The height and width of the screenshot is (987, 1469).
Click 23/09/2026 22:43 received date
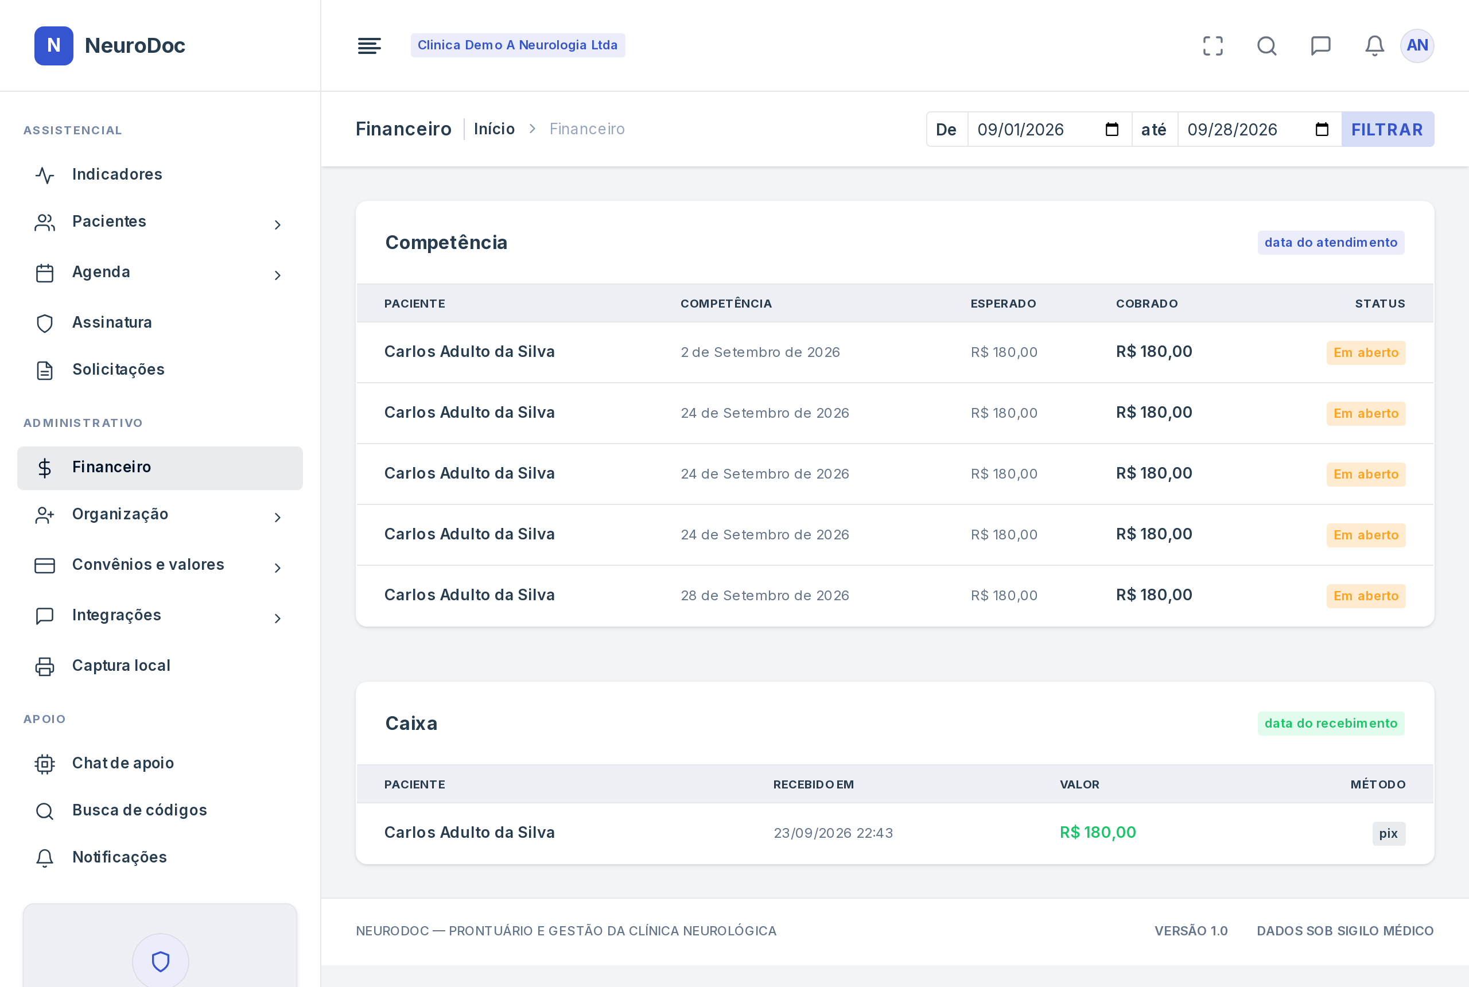click(833, 833)
